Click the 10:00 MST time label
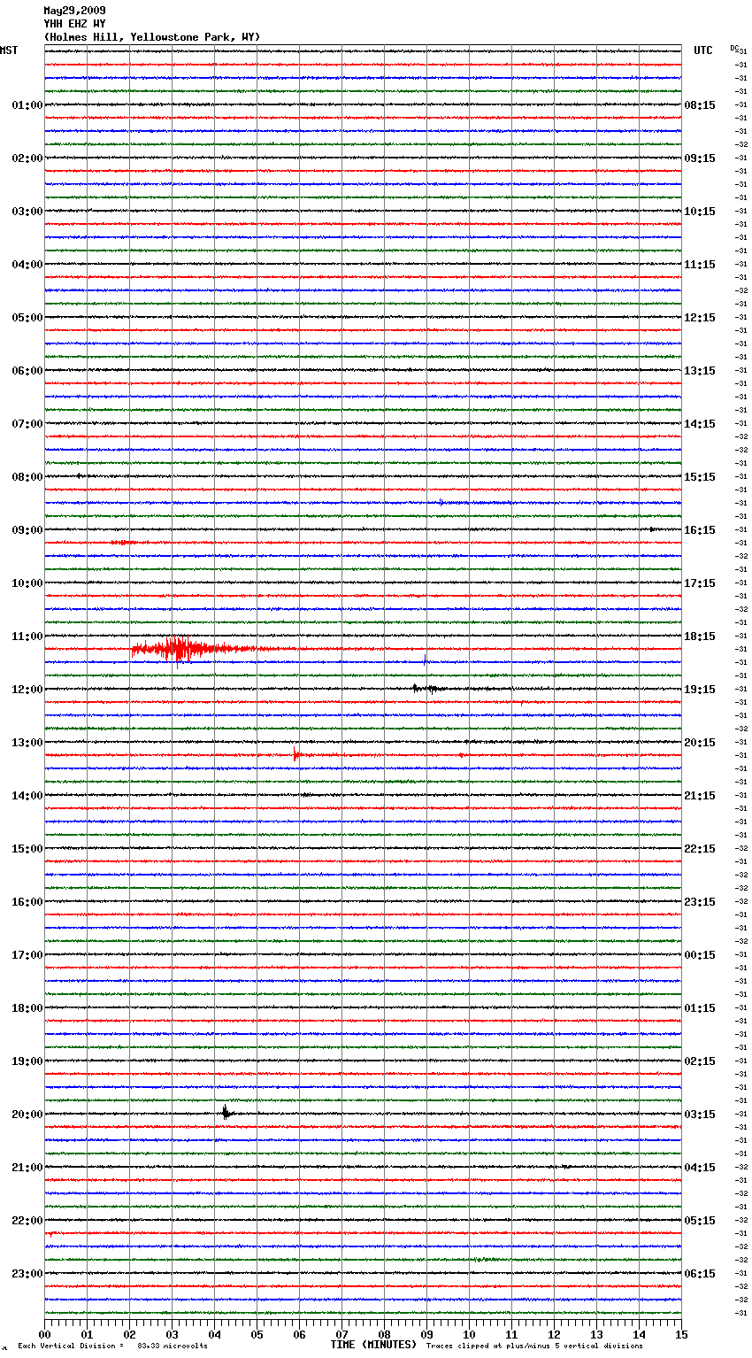The height and width of the screenshot is (1358, 752). click(x=27, y=583)
